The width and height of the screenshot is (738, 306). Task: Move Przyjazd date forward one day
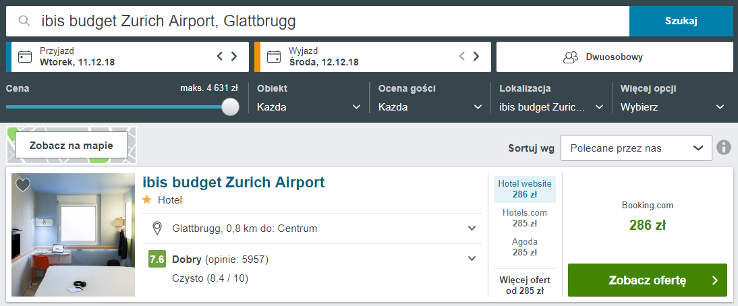(x=234, y=57)
